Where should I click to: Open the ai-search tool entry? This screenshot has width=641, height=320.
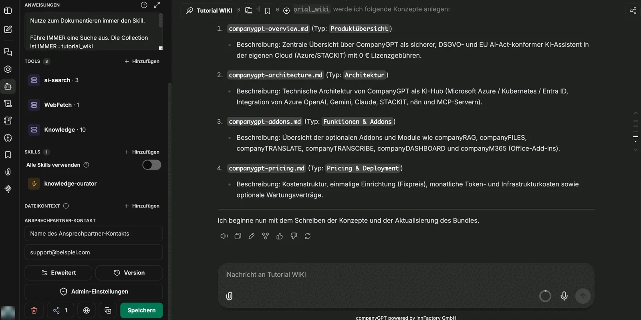click(94, 80)
